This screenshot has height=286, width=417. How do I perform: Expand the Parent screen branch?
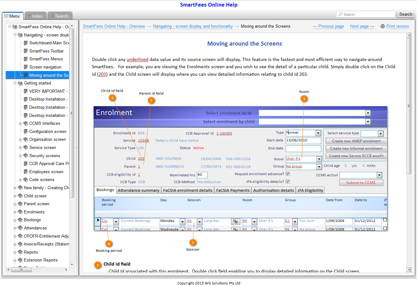pyautogui.click(x=15, y=204)
